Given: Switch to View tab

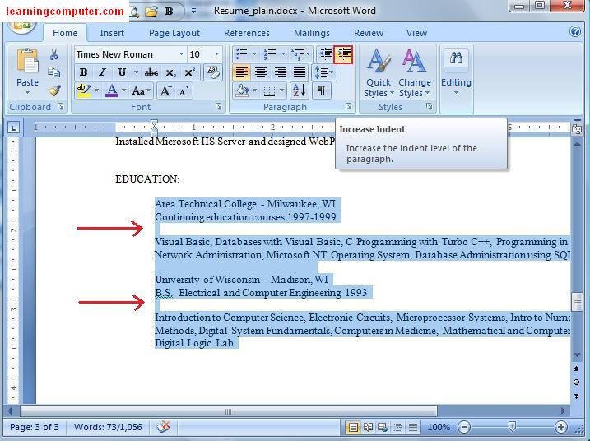Looking at the screenshot, I should pos(416,33).
